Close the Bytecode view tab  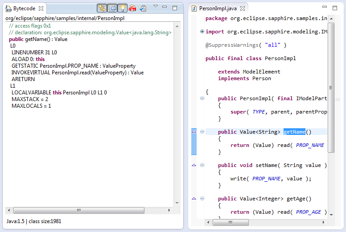(41, 8)
